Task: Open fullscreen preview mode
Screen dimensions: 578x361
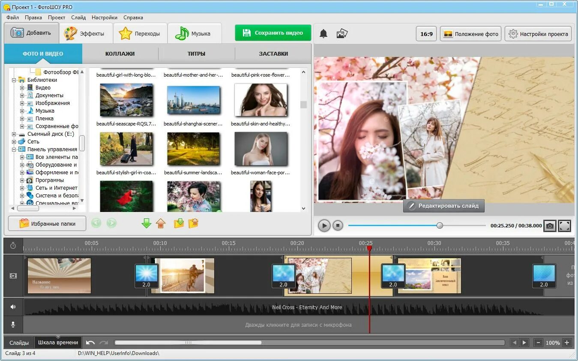Action: point(565,225)
